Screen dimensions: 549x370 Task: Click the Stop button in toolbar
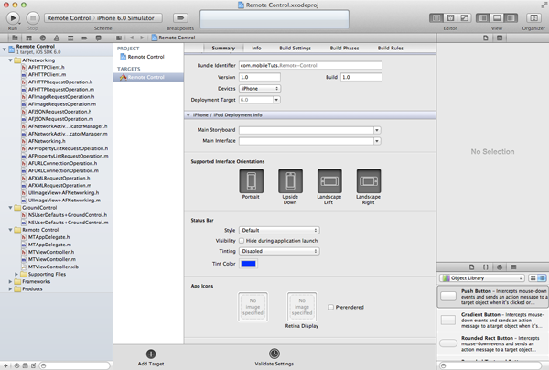pyautogui.click(x=33, y=18)
